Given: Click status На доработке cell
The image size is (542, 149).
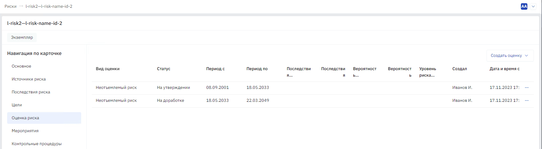Looking at the screenshot, I should point(170,101).
